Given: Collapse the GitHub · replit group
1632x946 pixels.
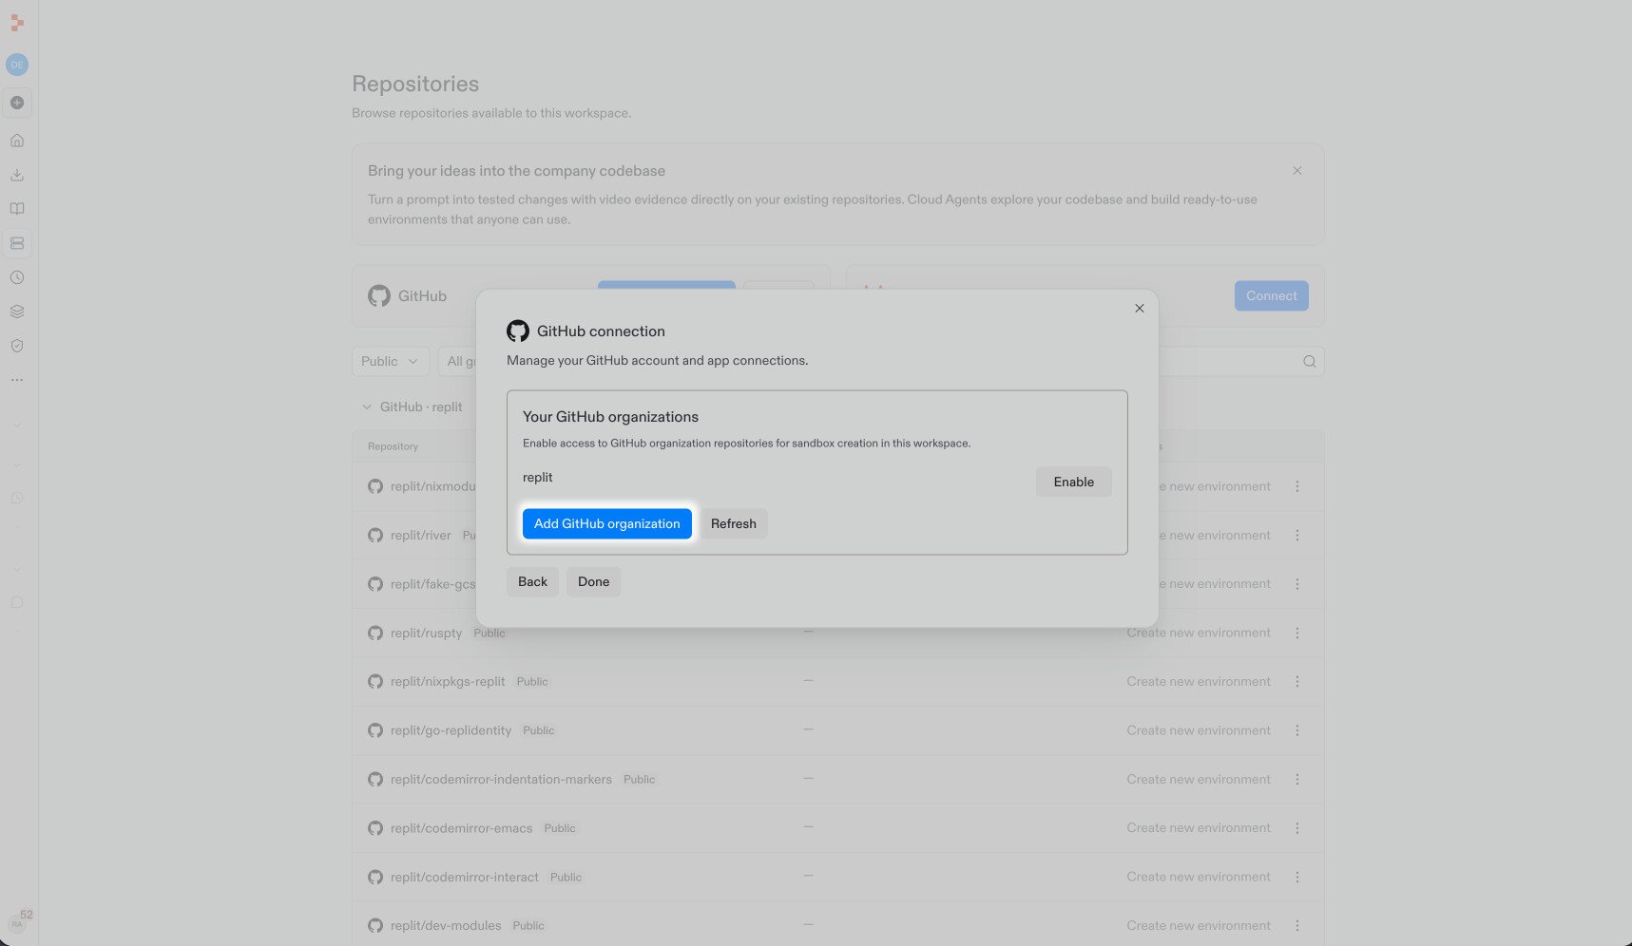Looking at the screenshot, I should 366,407.
